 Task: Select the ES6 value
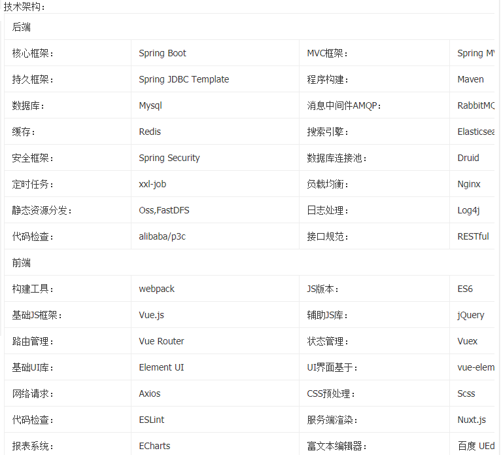pyautogui.click(x=465, y=289)
